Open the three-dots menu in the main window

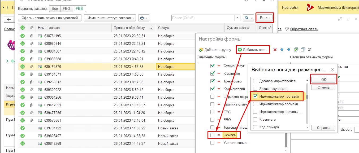[348, 19]
